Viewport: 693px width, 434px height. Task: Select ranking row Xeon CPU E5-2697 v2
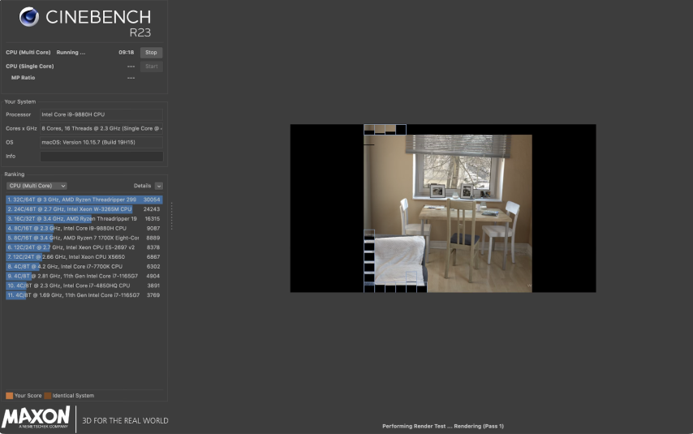coord(84,247)
